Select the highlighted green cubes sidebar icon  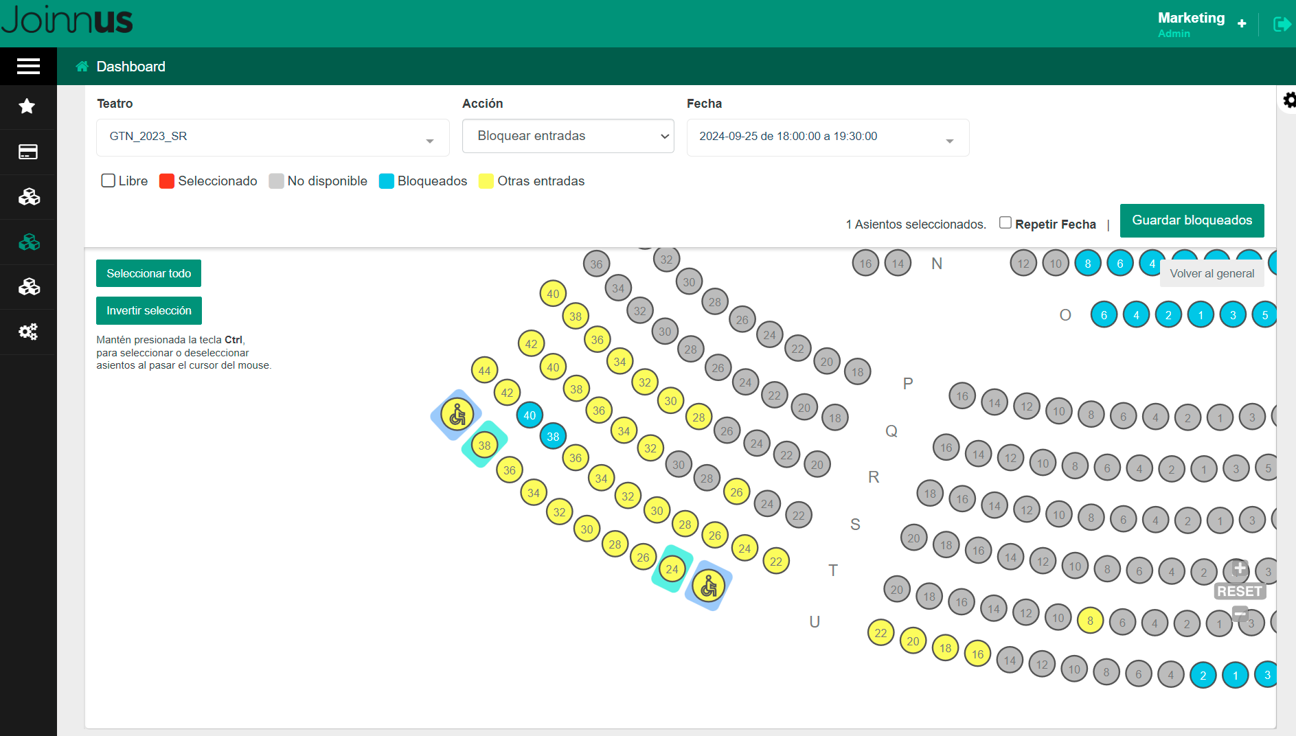point(28,242)
